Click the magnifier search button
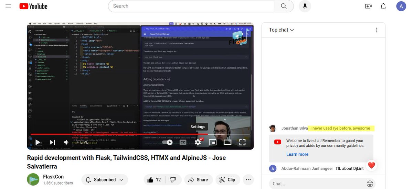413x189 pixels. point(284,6)
